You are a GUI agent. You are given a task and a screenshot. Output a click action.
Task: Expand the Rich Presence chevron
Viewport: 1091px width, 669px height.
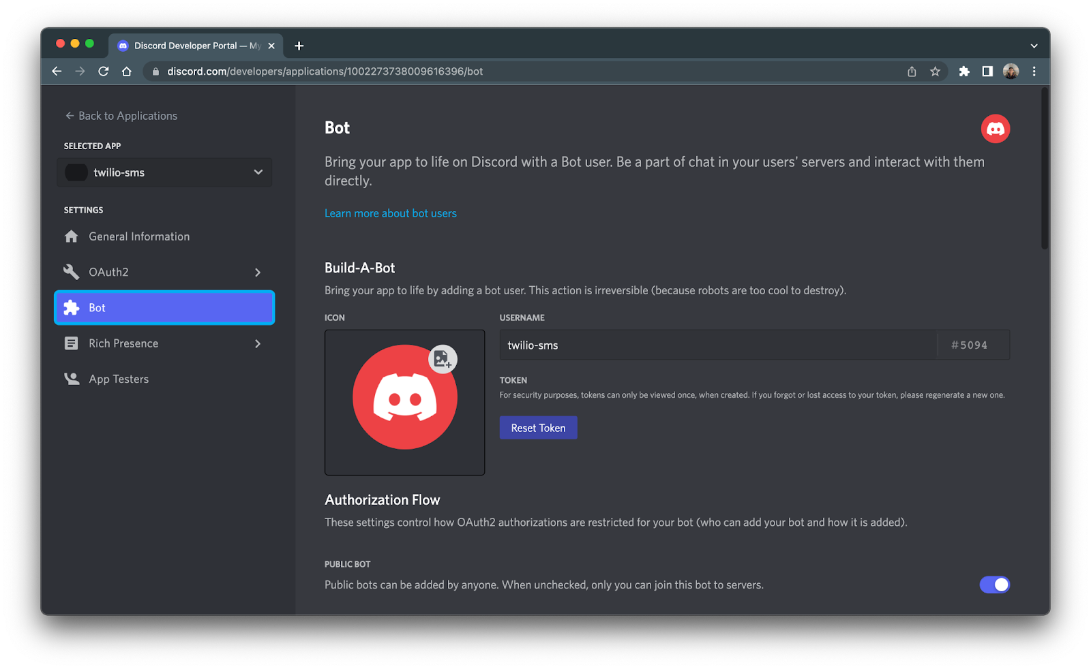click(258, 344)
